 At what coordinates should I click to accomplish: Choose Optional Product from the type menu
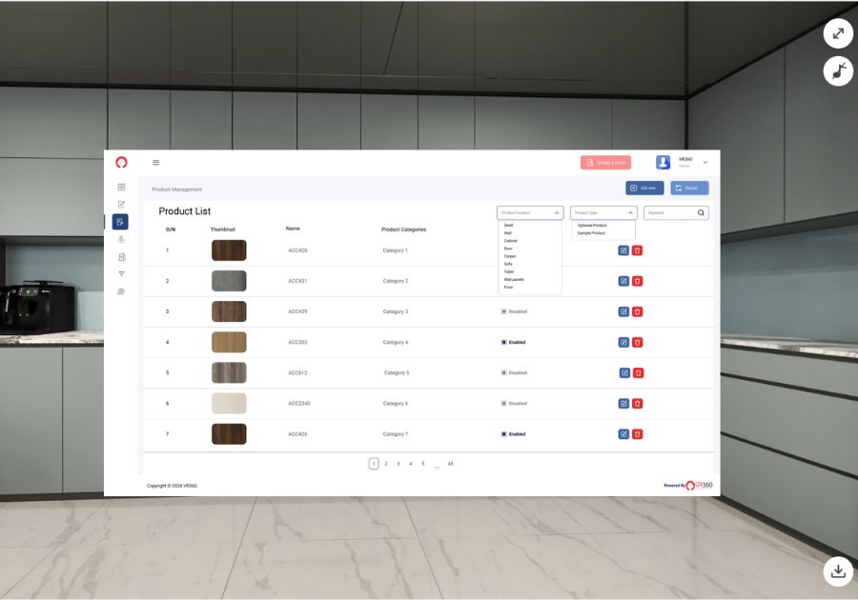[592, 226]
